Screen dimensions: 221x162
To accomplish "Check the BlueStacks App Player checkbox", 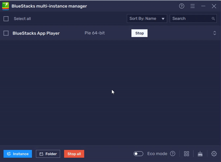I will click(6, 33).
